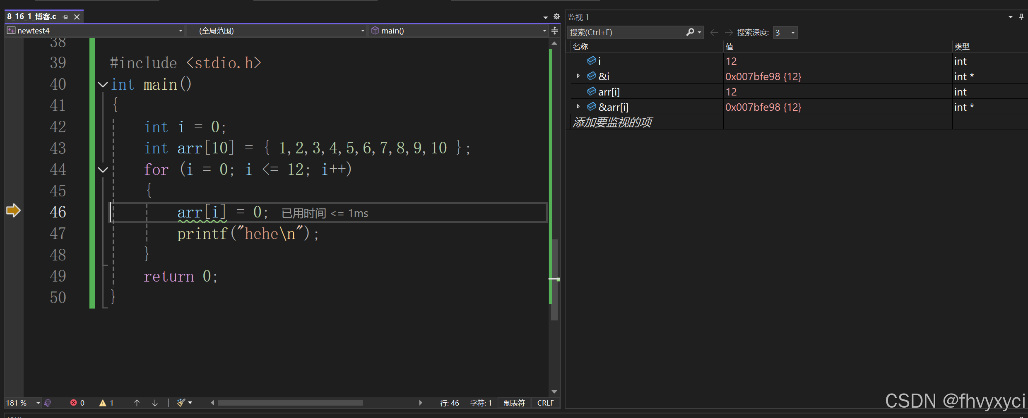The width and height of the screenshot is (1028, 418).
Task: Click the split editor window icon
Action: click(555, 31)
